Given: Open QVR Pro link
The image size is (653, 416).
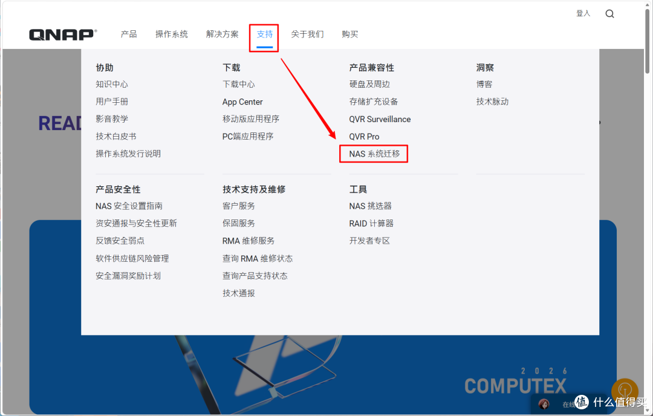Looking at the screenshot, I should [364, 137].
